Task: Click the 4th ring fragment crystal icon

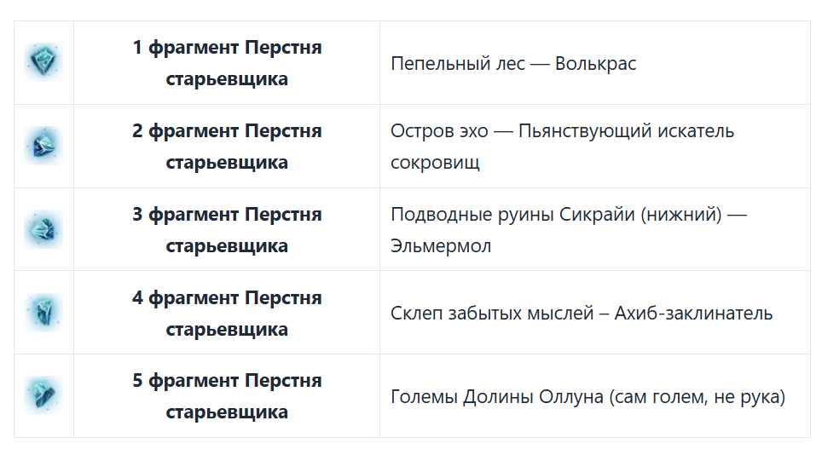Action: pyautogui.click(x=43, y=312)
